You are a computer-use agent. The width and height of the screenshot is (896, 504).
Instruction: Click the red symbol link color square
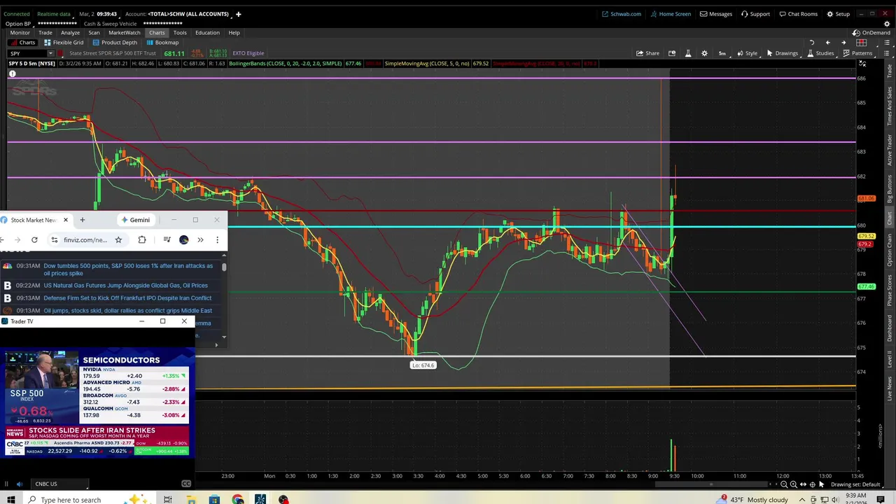(61, 53)
